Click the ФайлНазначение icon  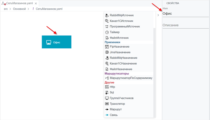tap(107, 69)
